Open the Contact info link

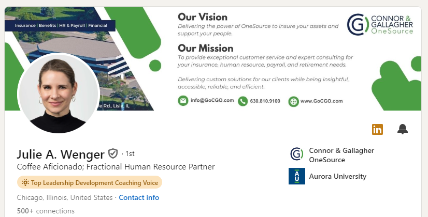(x=139, y=197)
